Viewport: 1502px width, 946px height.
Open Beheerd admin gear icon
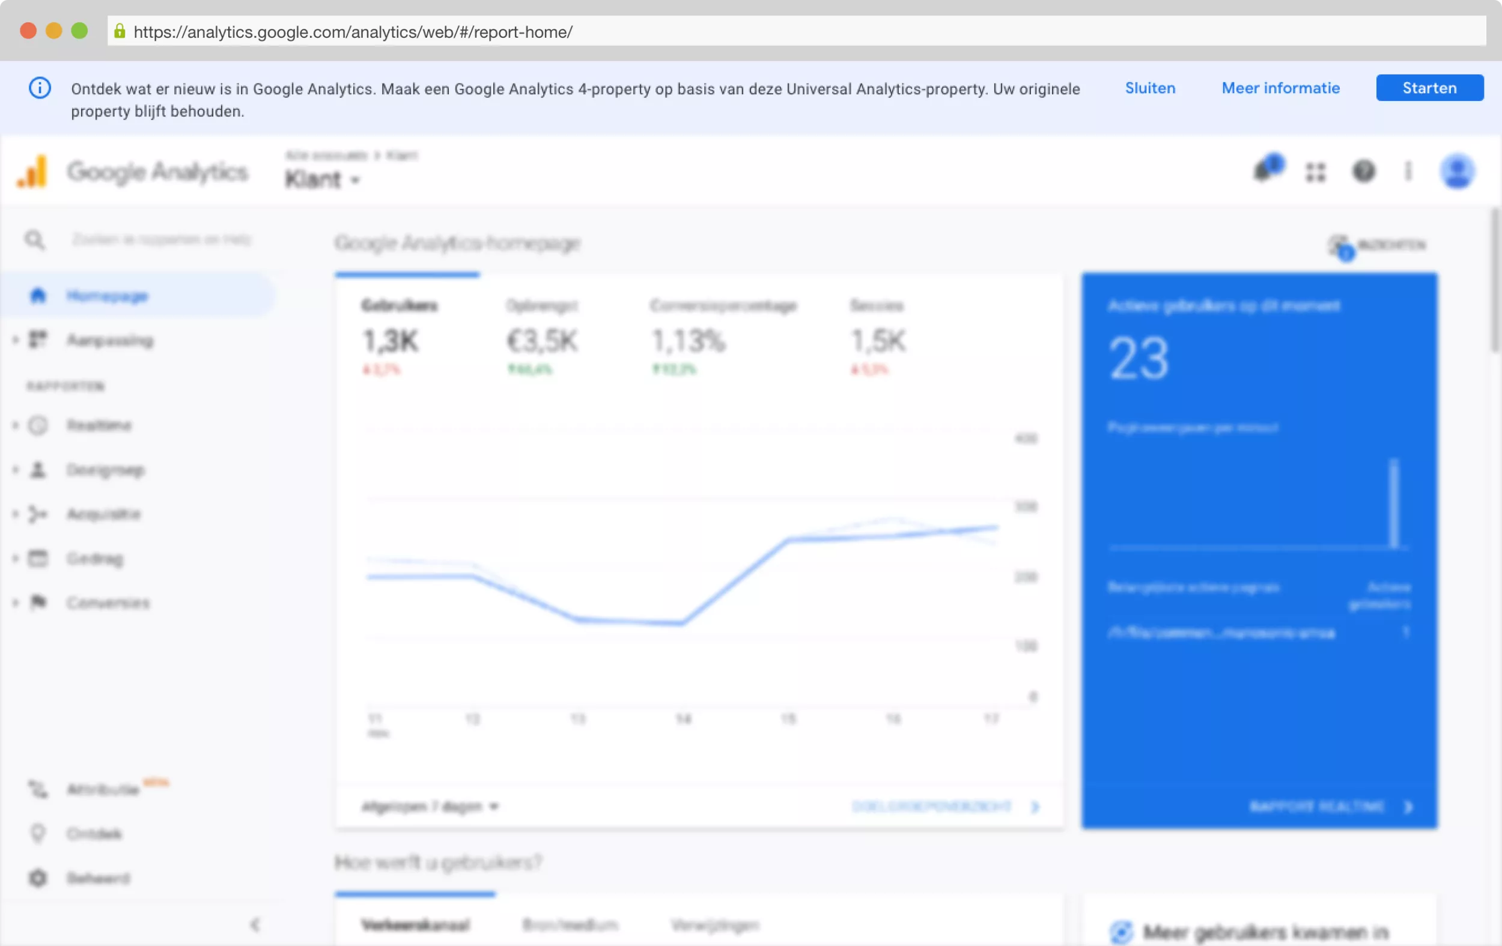tap(38, 878)
